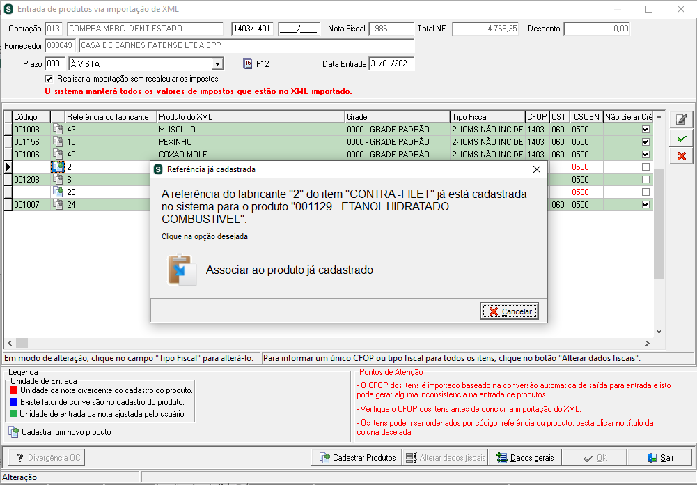Sort by Referência do fabricante column header
The image size is (697, 485).
click(x=111, y=117)
